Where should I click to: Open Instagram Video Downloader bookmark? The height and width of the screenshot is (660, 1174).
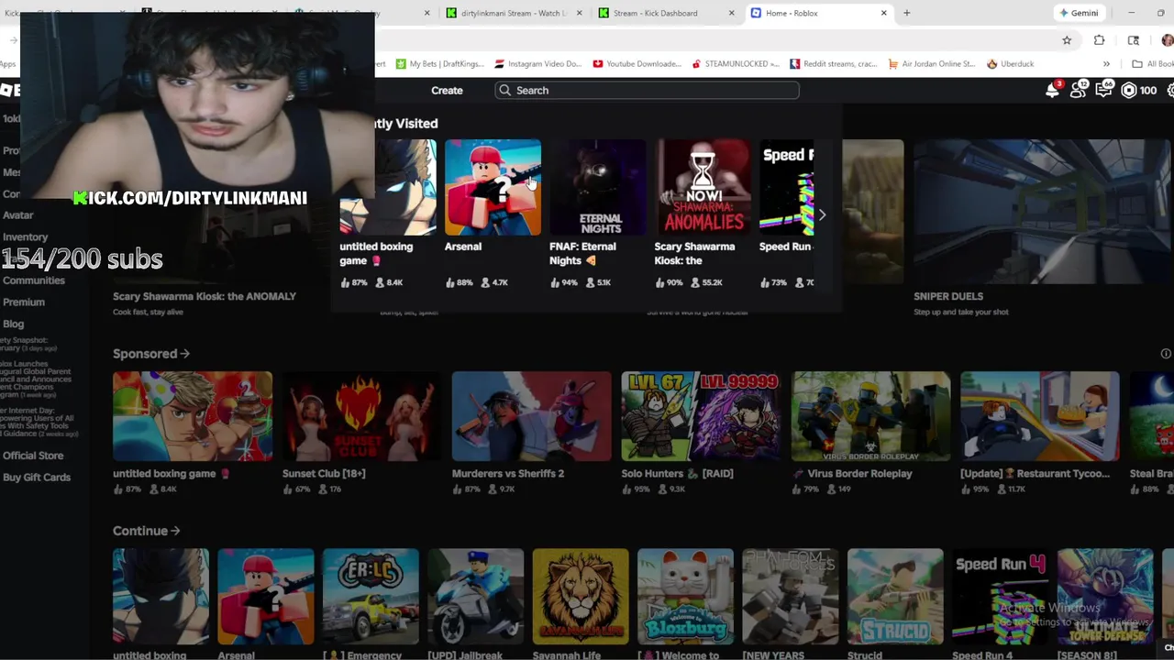(537, 64)
